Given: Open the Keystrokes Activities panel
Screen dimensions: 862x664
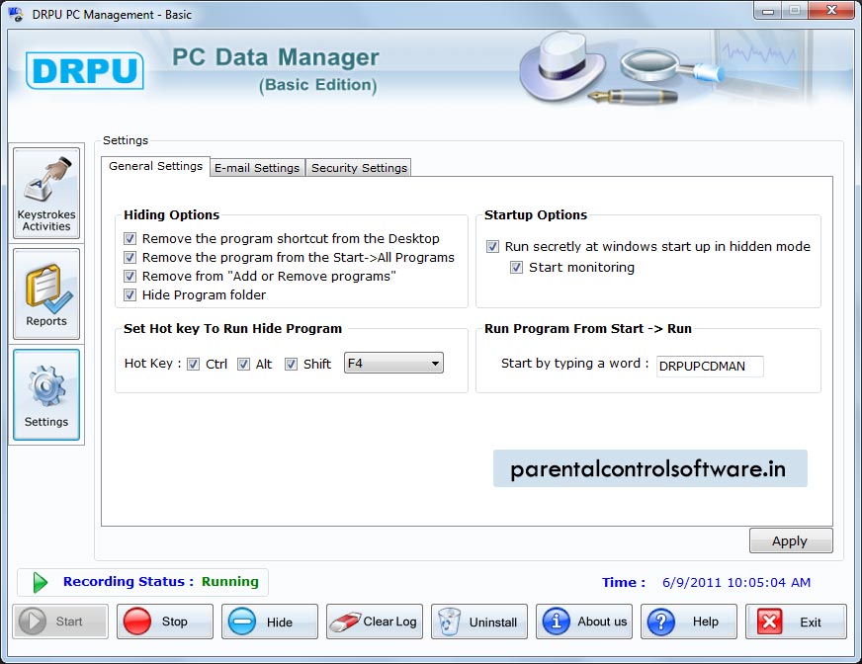Looking at the screenshot, I should coord(46,193).
